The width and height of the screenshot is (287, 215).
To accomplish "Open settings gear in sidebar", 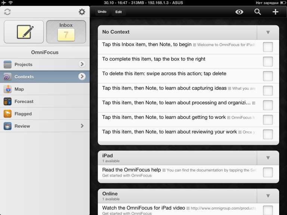I will coord(82,12).
